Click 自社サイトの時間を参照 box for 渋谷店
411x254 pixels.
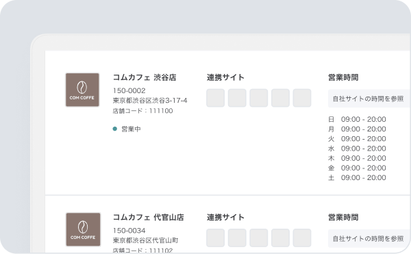click(369, 99)
